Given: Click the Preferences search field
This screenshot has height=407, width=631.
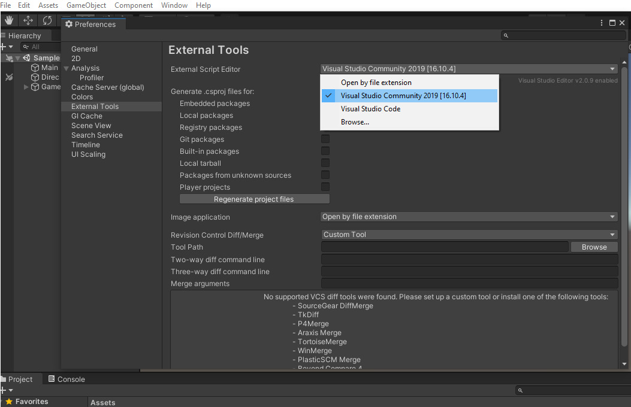Looking at the screenshot, I should 563,35.
